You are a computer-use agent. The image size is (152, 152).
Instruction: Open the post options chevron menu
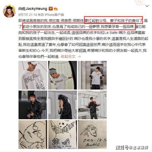(147, 6)
